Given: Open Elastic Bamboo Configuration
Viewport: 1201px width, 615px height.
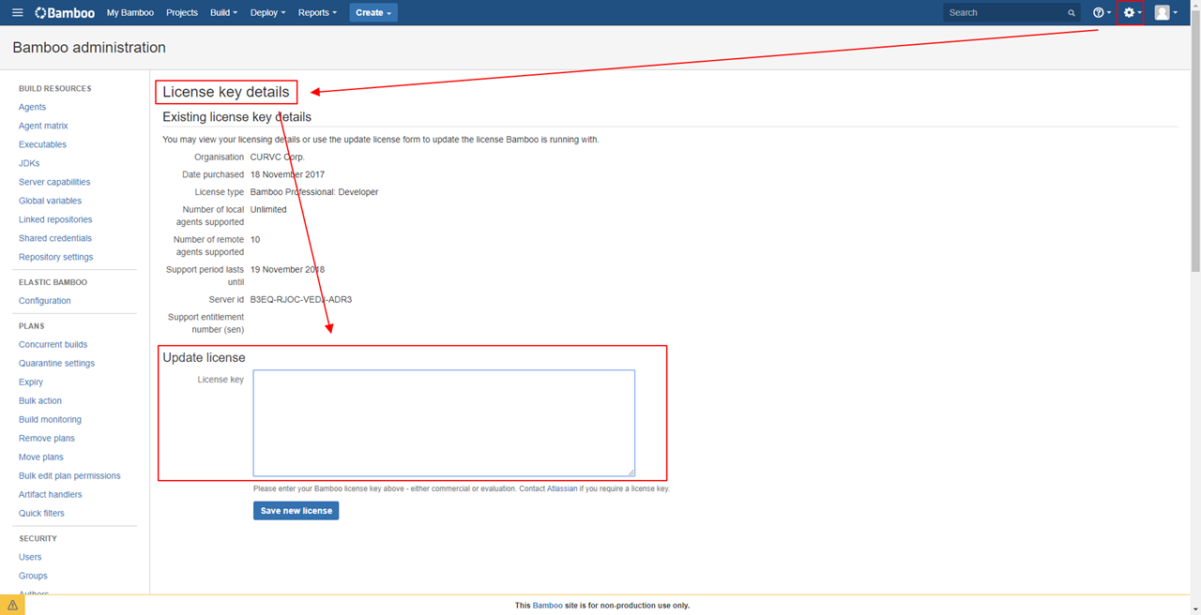Looking at the screenshot, I should click(45, 301).
